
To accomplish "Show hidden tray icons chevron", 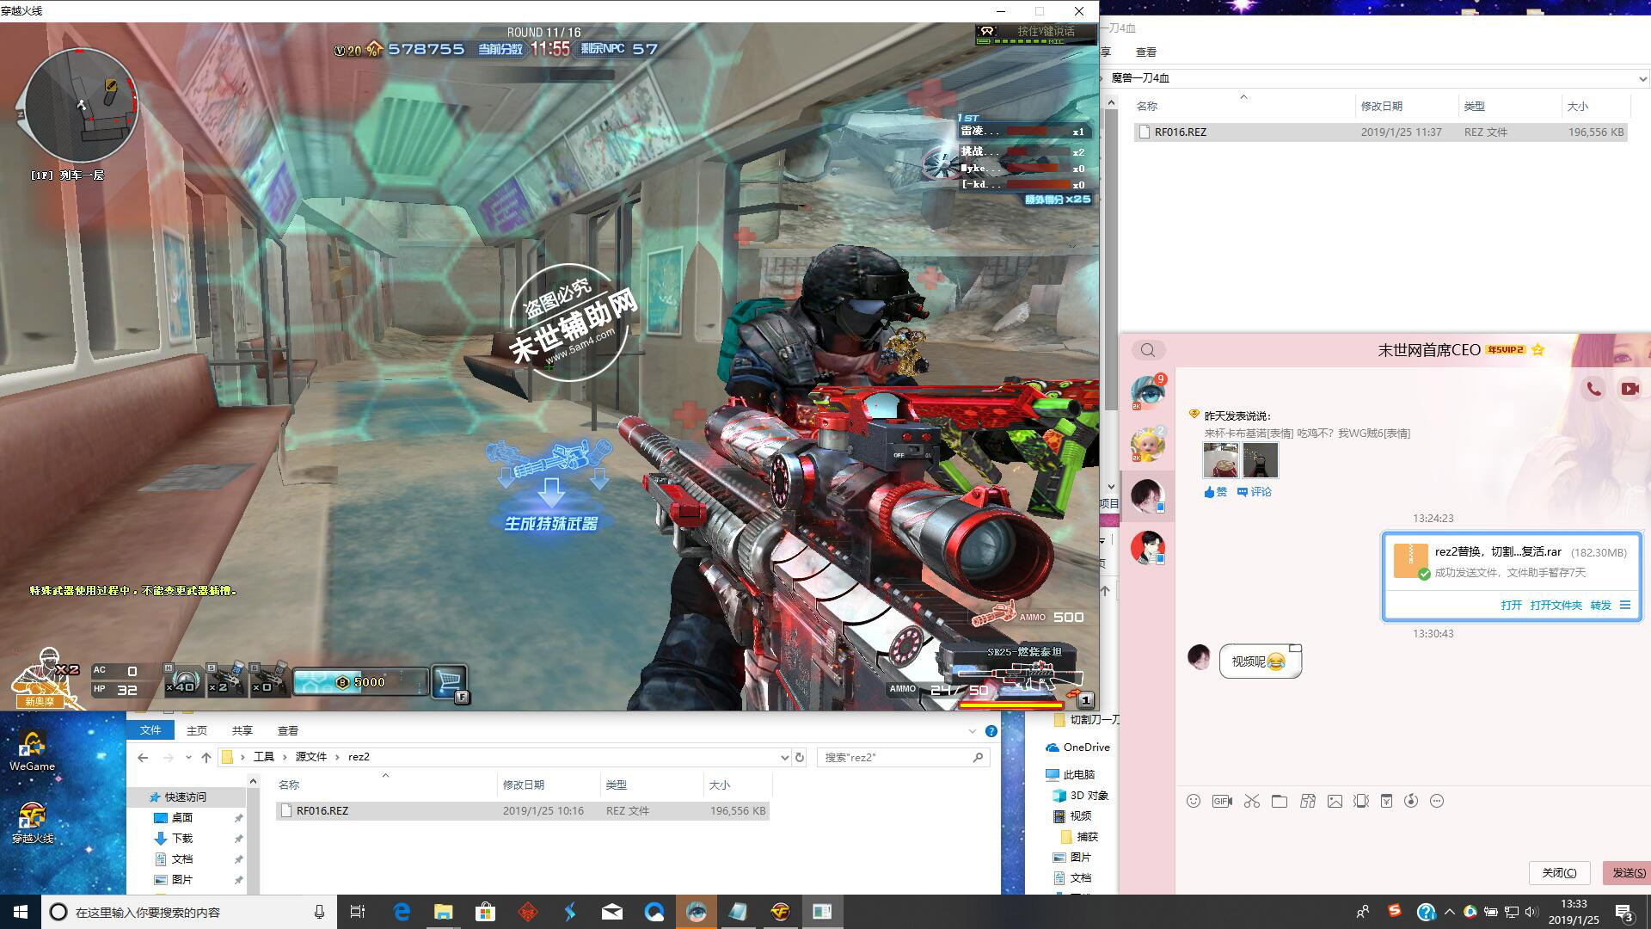I will click(1450, 912).
